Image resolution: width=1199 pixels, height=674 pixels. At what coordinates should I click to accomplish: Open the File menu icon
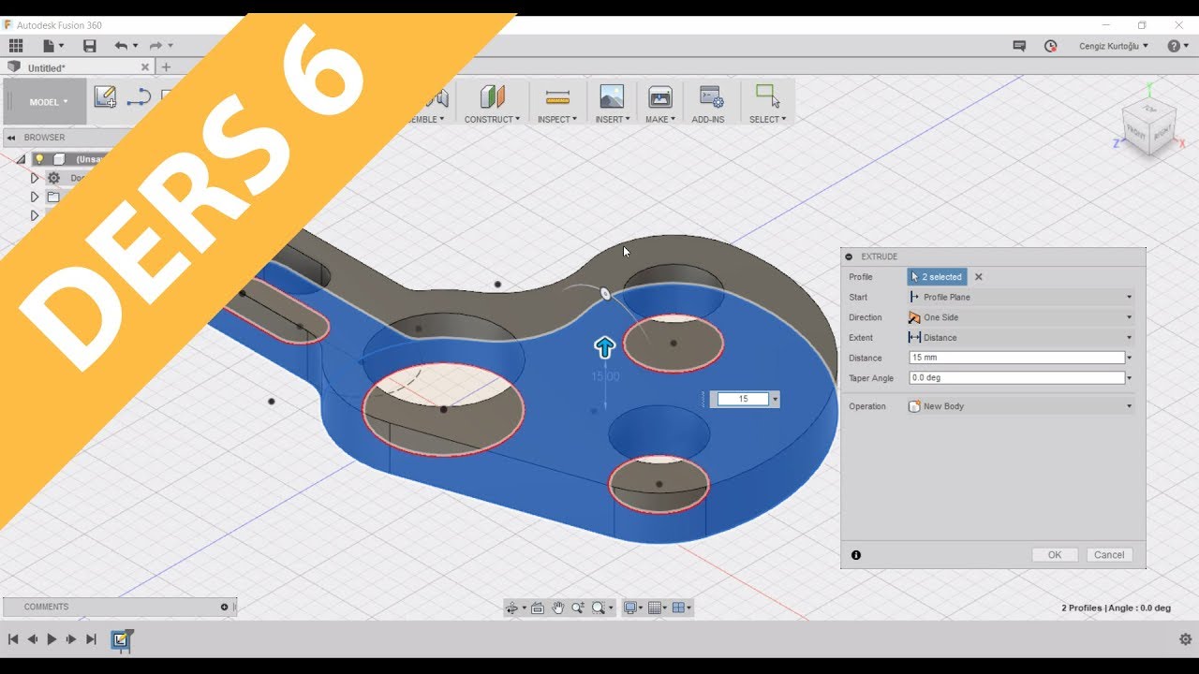coord(52,45)
